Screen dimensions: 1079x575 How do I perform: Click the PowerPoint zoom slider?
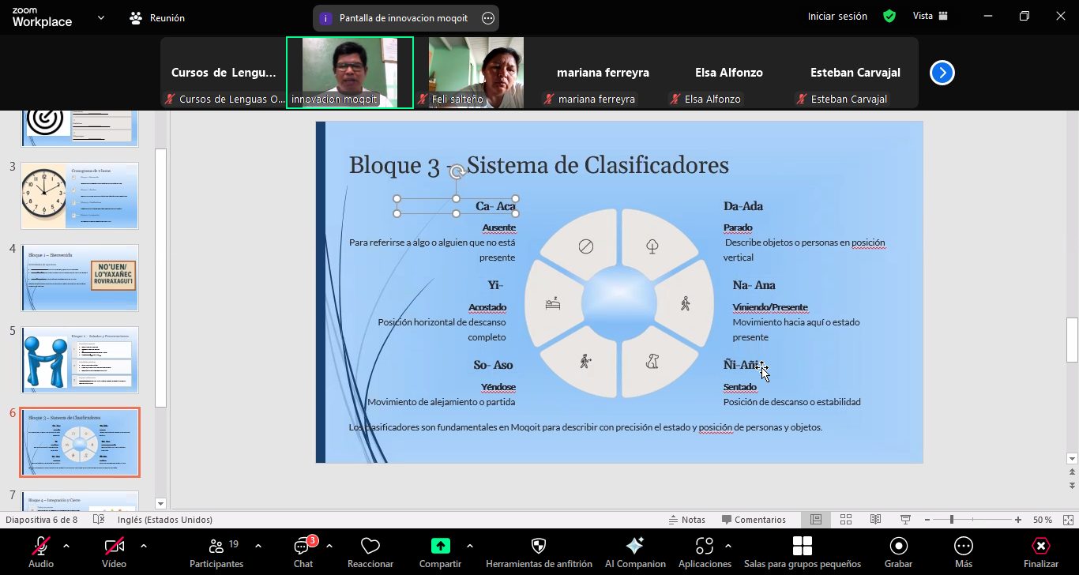[x=952, y=520]
